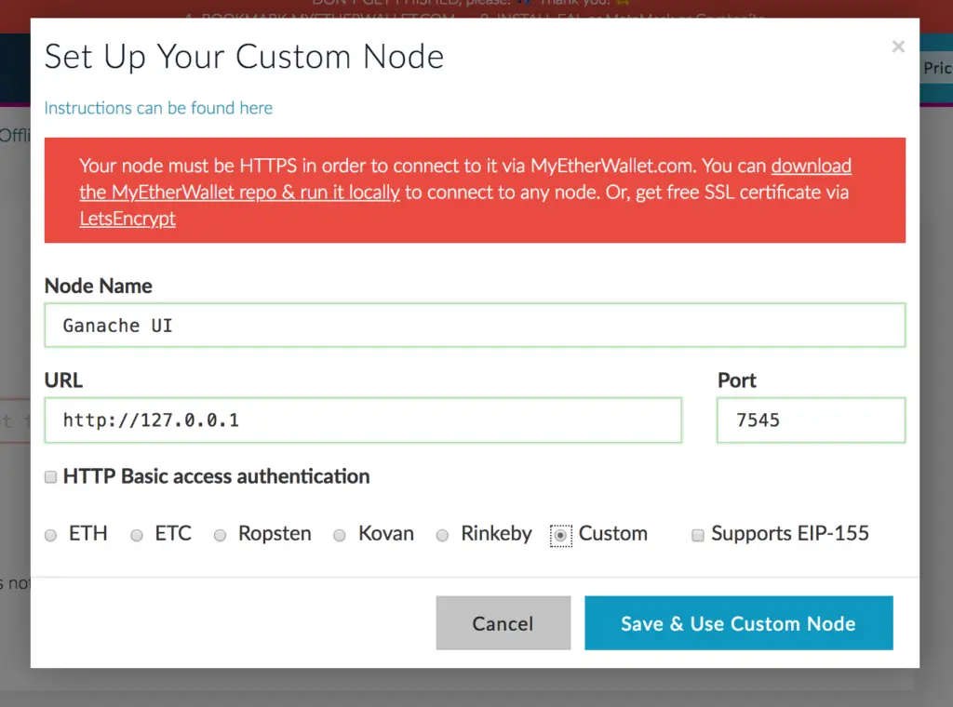Choose the Ropsten network option

point(221,536)
